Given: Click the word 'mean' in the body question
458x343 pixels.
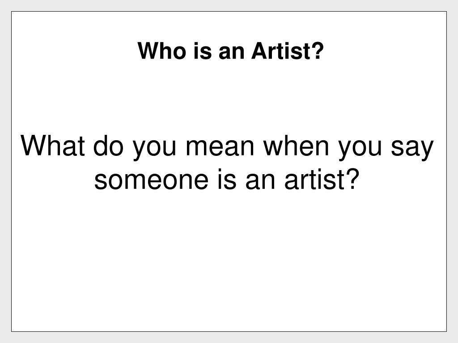Looking at the screenshot, I should 220,148.
